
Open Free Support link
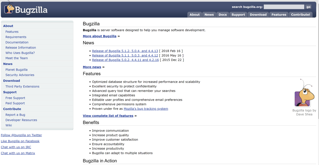(x=15, y=98)
